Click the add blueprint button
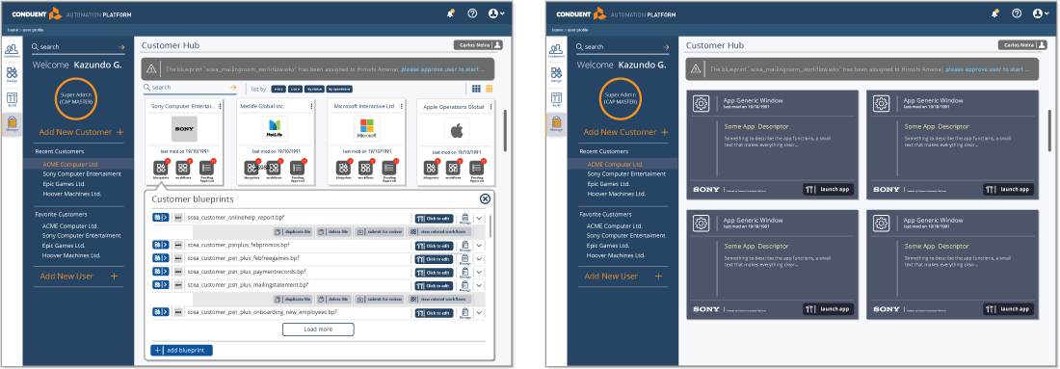The height and width of the screenshot is (369, 1060). 182,350
